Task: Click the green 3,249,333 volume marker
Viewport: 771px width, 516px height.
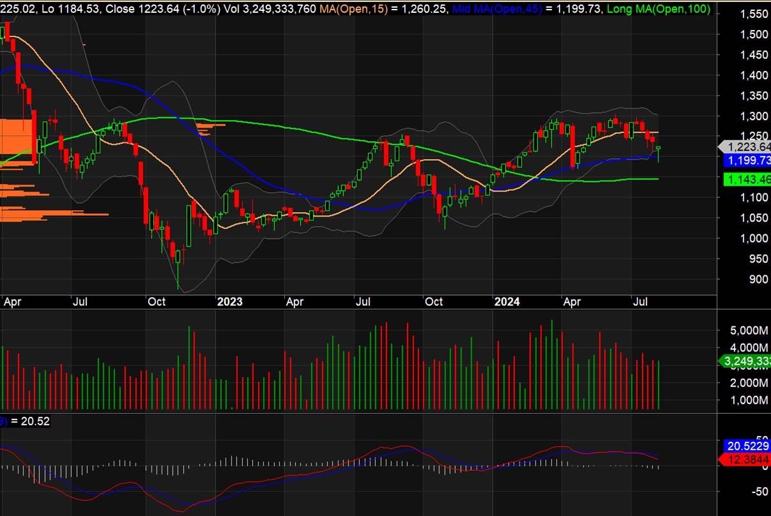Action: coord(744,361)
